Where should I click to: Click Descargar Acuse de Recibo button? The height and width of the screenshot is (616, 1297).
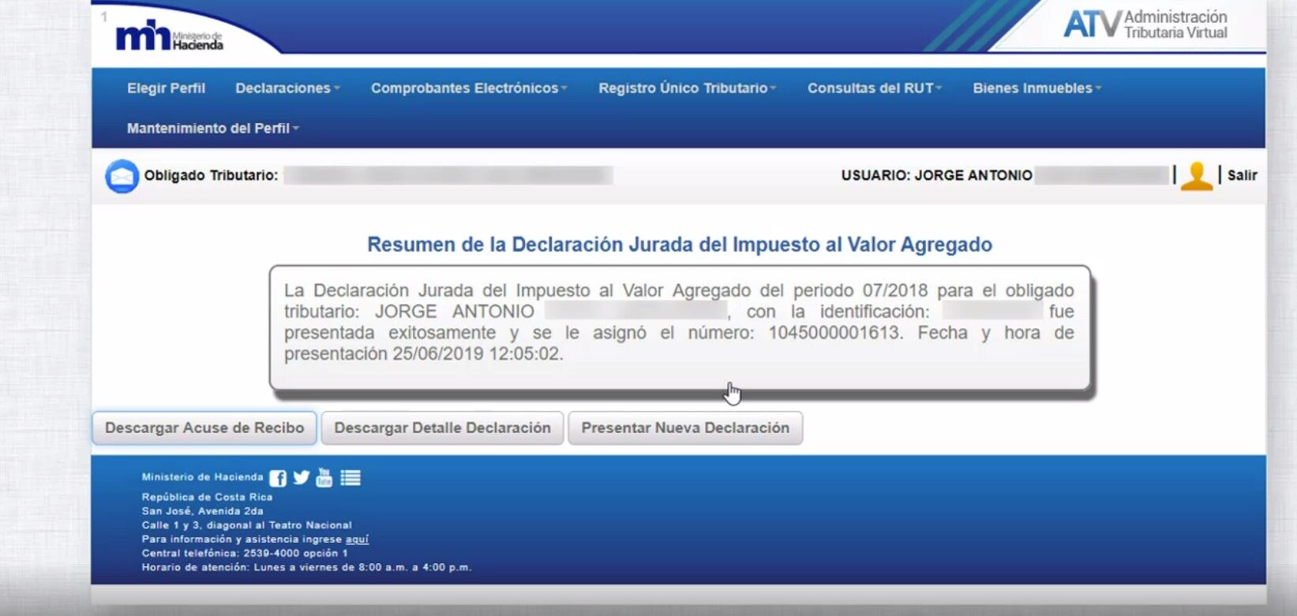tap(204, 427)
